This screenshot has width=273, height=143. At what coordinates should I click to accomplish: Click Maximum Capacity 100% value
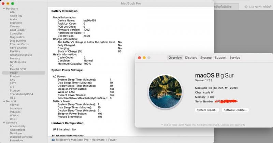click(x=87, y=64)
